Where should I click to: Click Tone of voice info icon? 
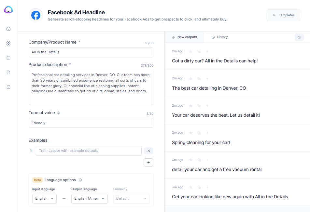click(59, 113)
